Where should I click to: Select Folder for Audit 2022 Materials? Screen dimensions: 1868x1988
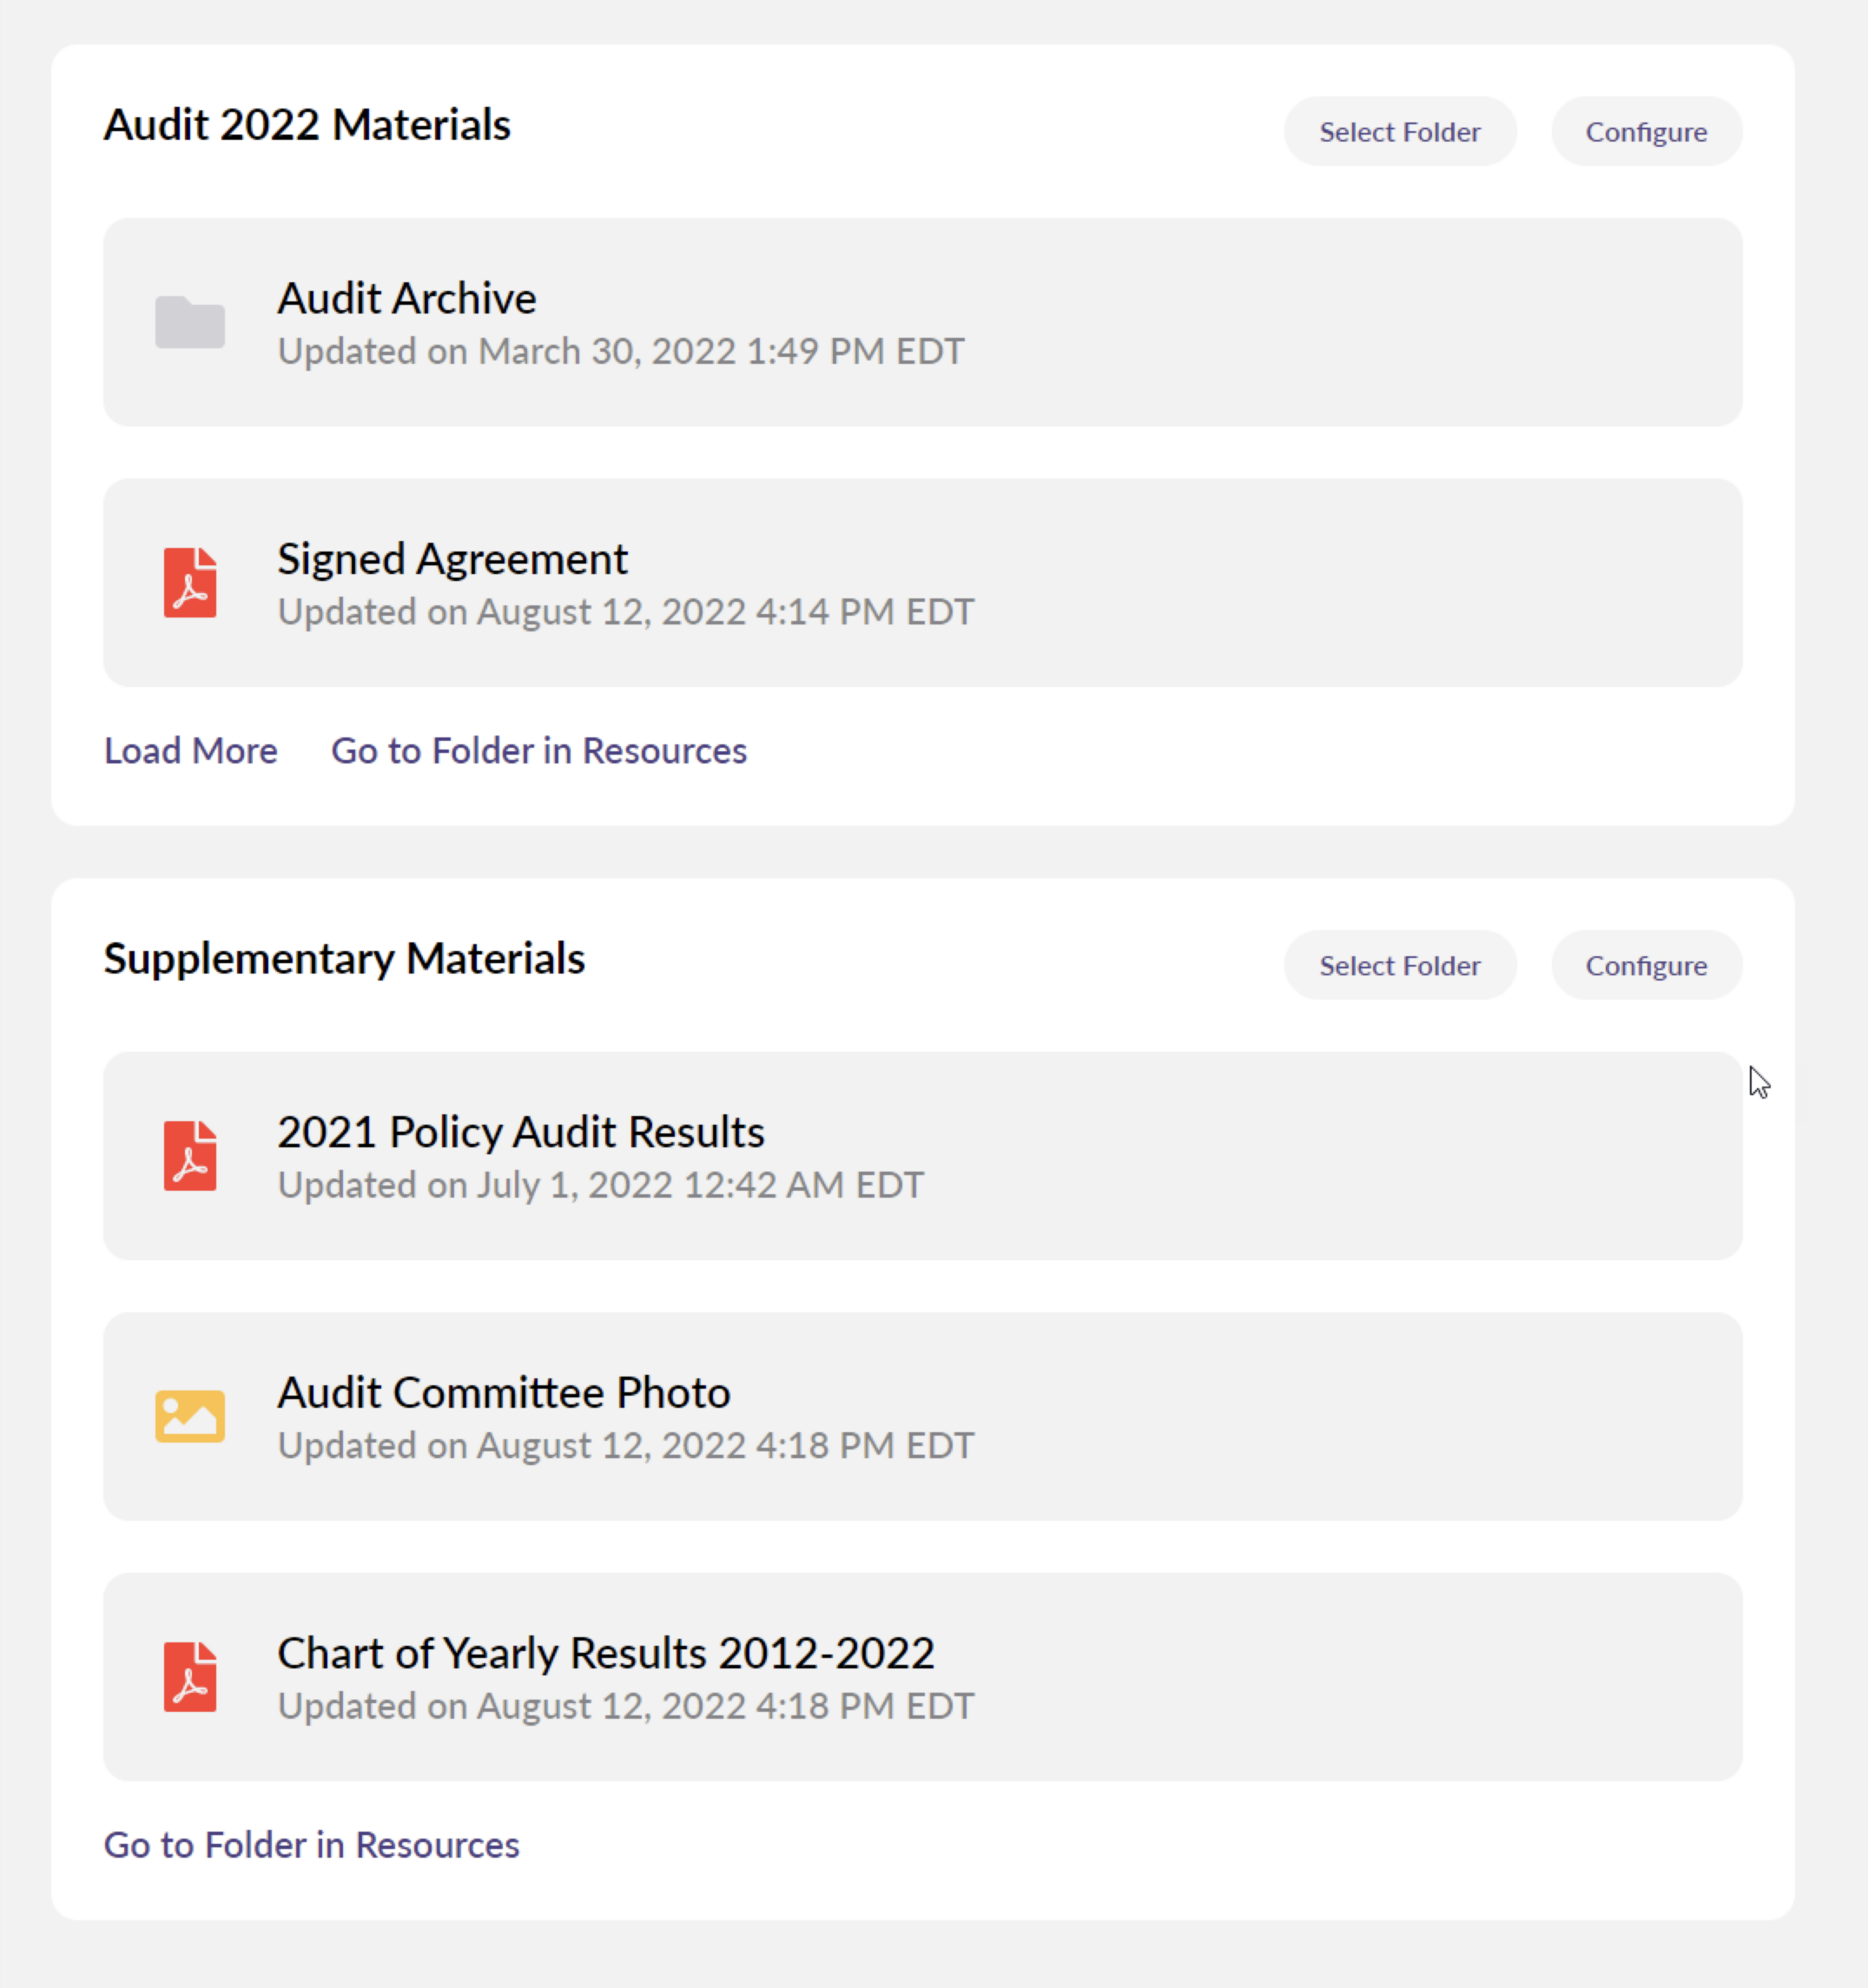(1399, 132)
